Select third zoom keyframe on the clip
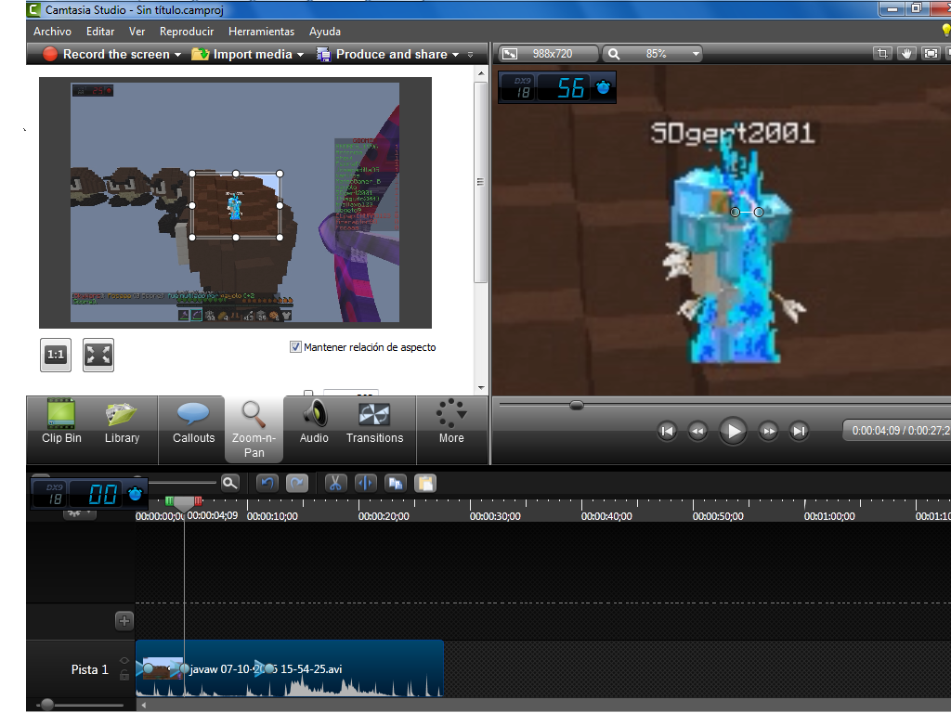This screenshot has height=713, width=951. coord(269,668)
